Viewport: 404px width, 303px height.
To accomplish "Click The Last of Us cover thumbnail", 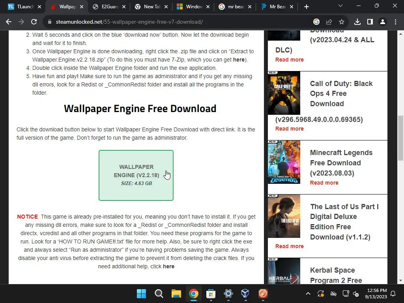I will coord(284,216).
